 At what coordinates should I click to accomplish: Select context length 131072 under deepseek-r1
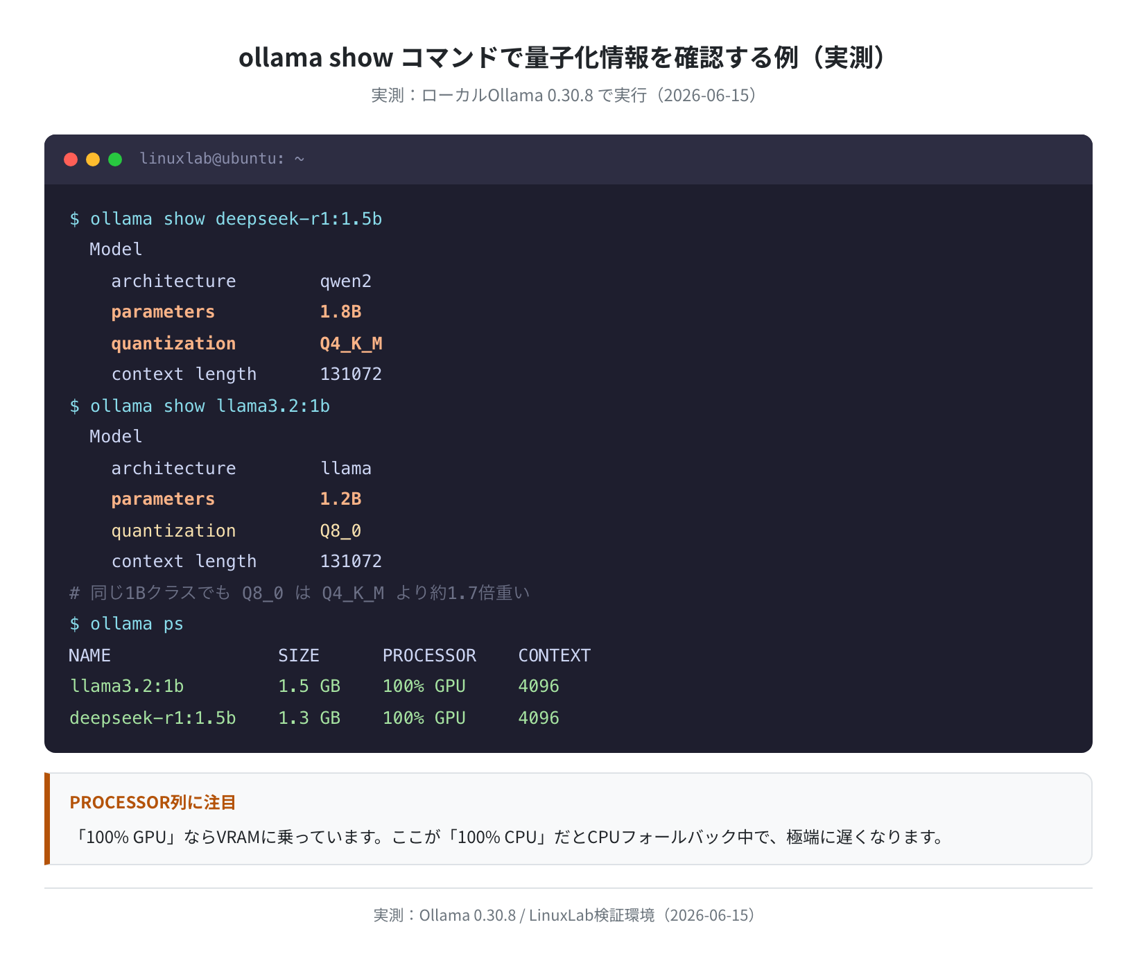tap(351, 374)
